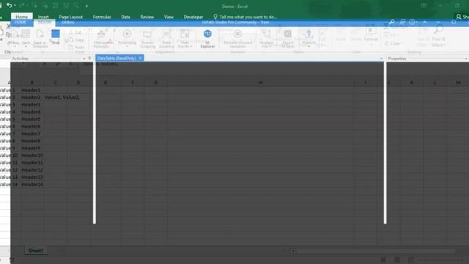Viewport: 469px width, 264px height.
Task: Open the Recording tool
Action: point(127,37)
